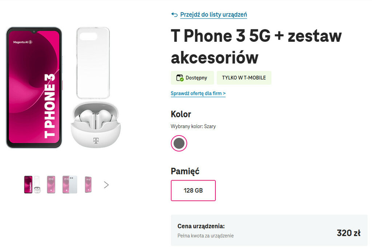This screenshot has height=251, width=372.
Task: Click the back arrow icon by the device list link
Action: pyautogui.click(x=174, y=15)
